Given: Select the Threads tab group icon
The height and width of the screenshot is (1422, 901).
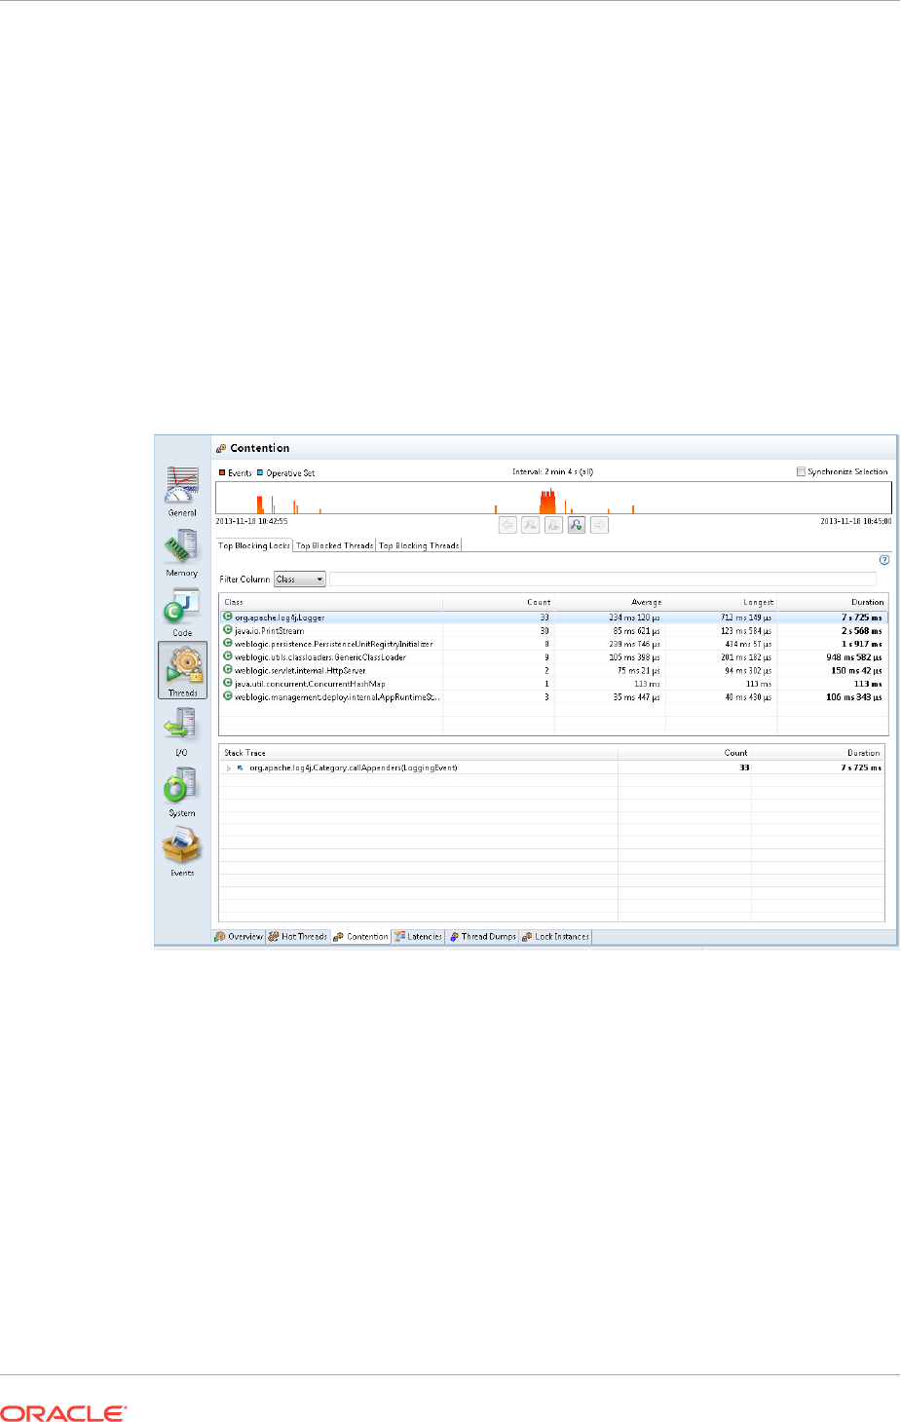Looking at the screenshot, I should (182, 669).
